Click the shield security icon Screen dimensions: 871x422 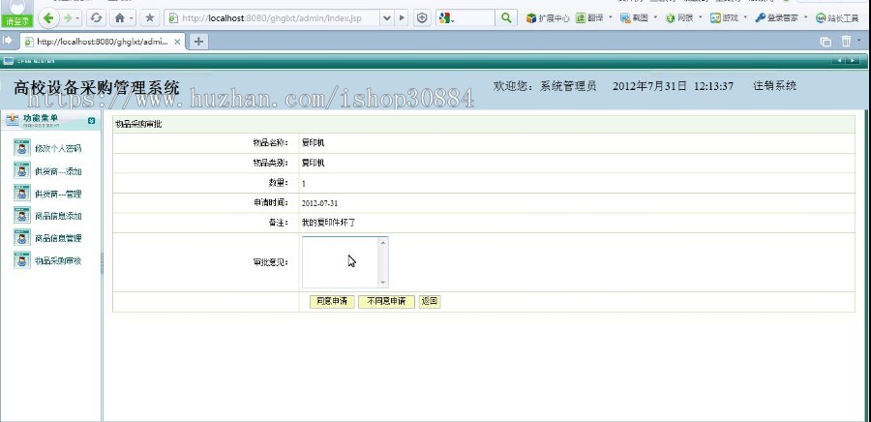(x=422, y=17)
